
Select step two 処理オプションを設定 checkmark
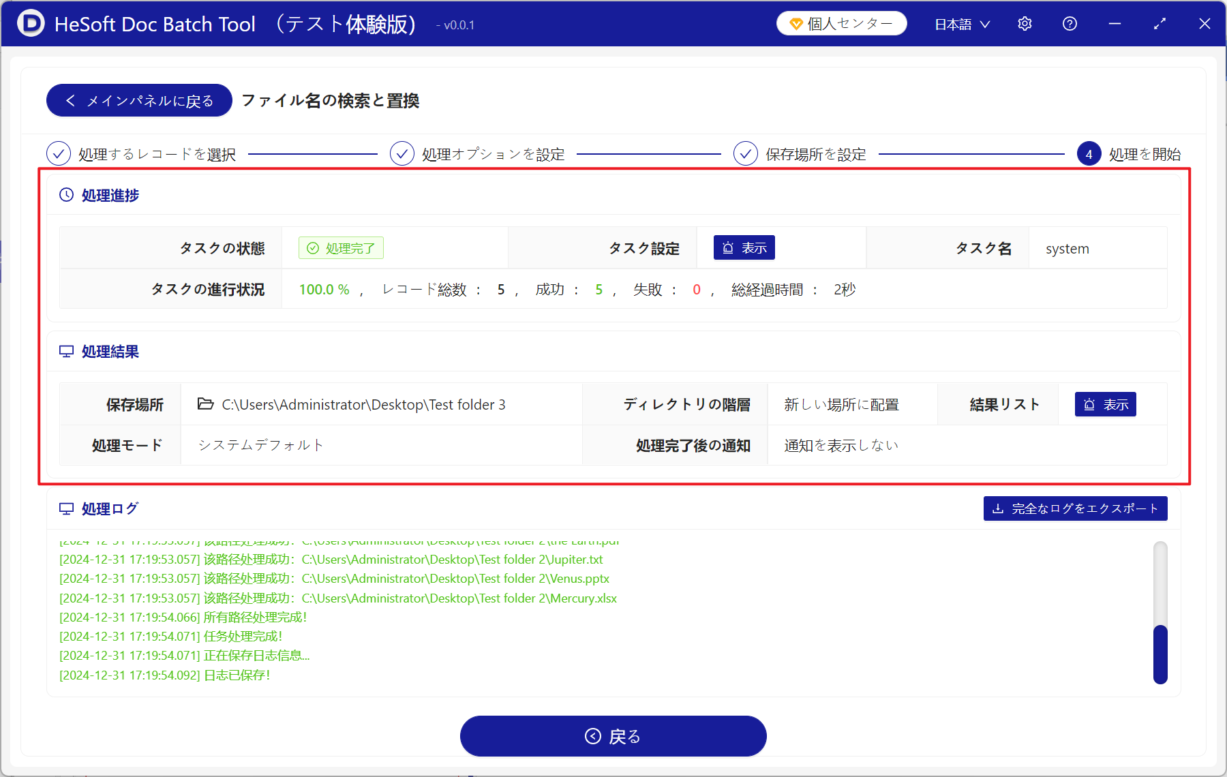click(402, 154)
